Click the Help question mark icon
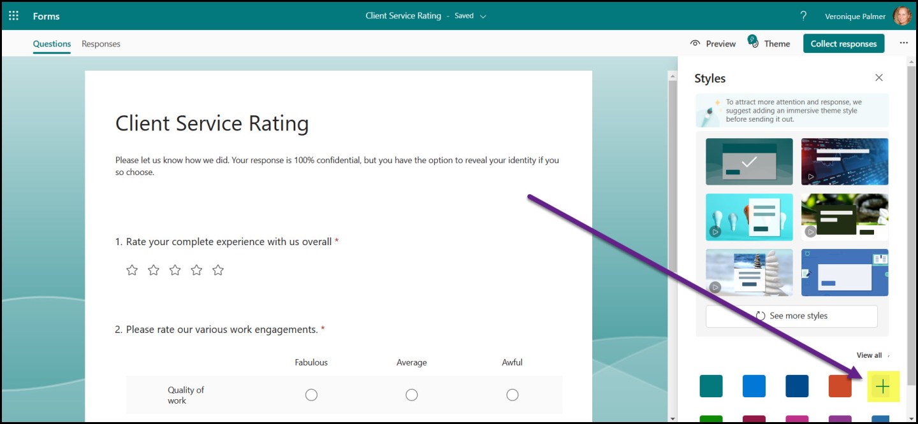The width and height of the screenshot is (918, 424). pyautogui.click(x=803, y=15)
